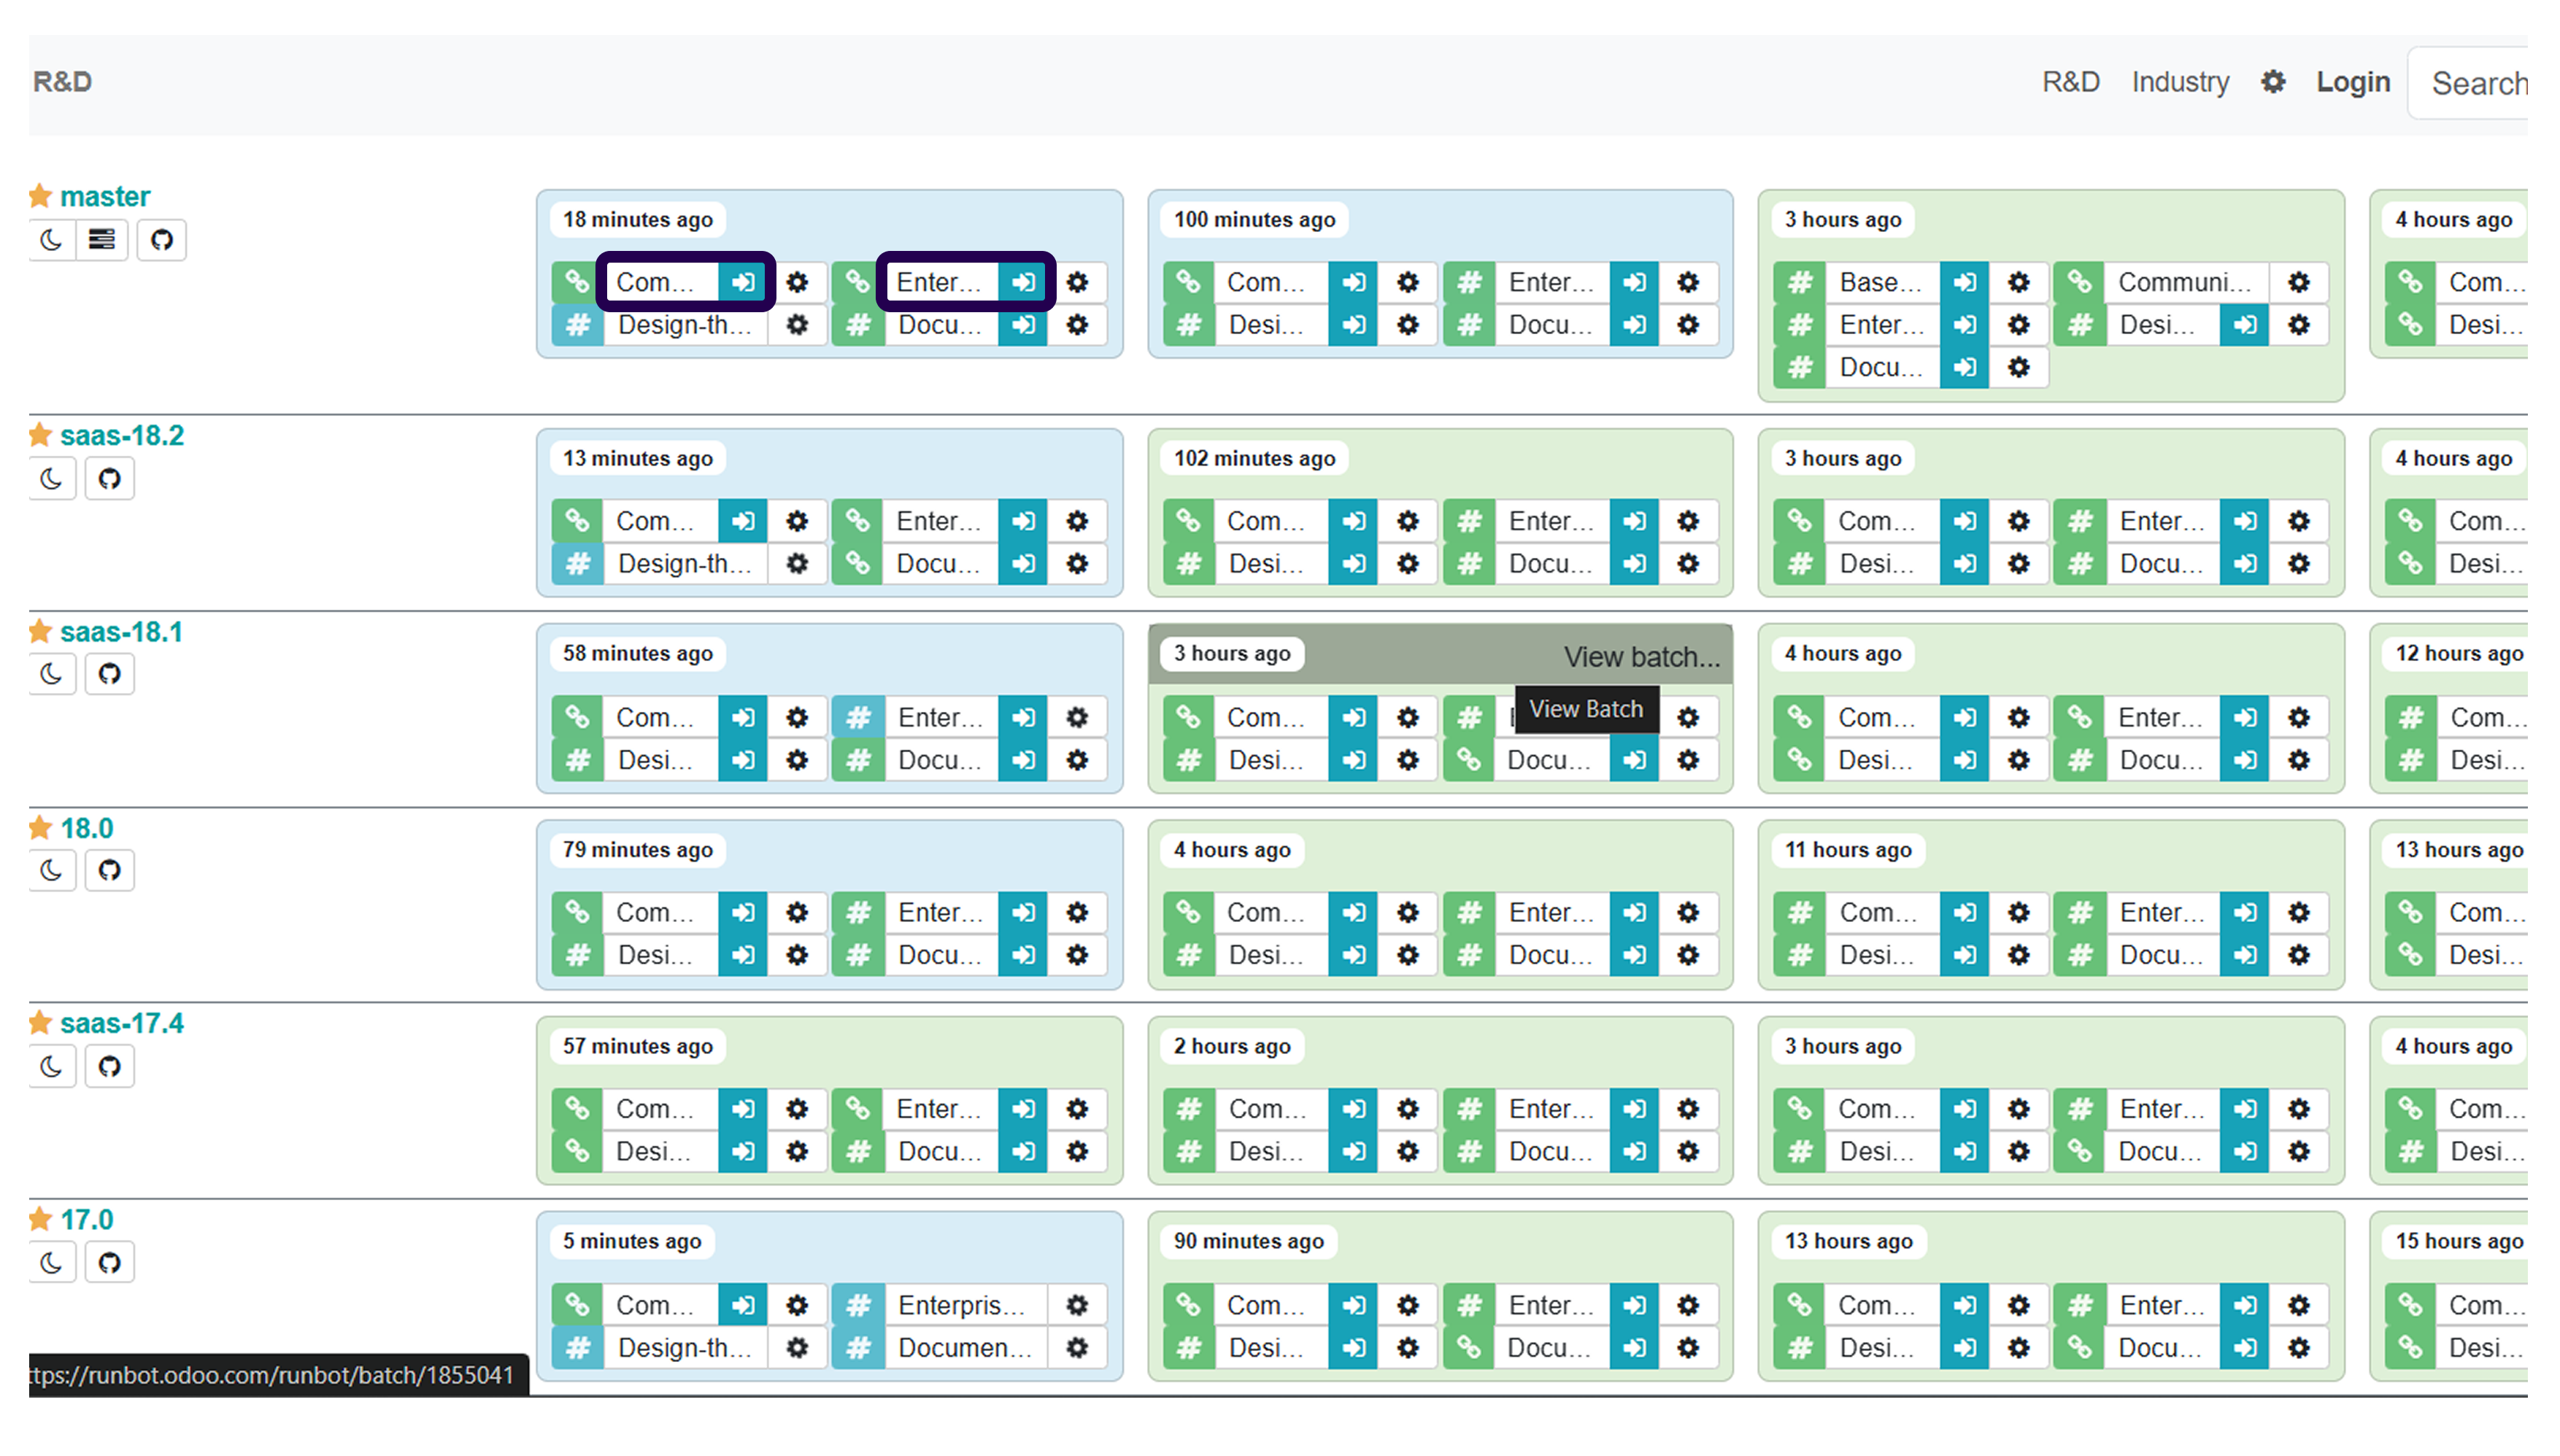The image size is (2560, 1456).
Task: Open GitHub icon under saas-18.2 branch
Action: coord(109,479)
